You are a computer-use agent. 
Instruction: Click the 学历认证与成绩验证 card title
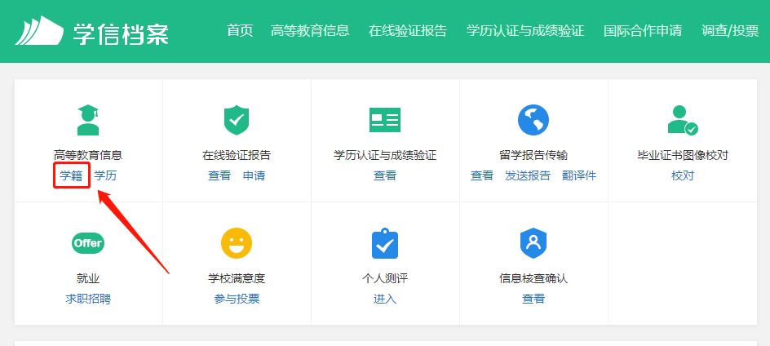(x=385, y=156)
